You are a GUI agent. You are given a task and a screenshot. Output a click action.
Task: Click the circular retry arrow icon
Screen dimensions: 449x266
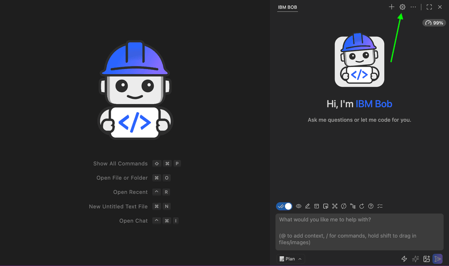tap(362, 206)
